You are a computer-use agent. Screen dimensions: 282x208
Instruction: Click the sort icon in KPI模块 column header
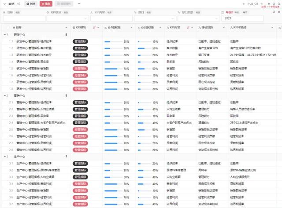(94, 27)
